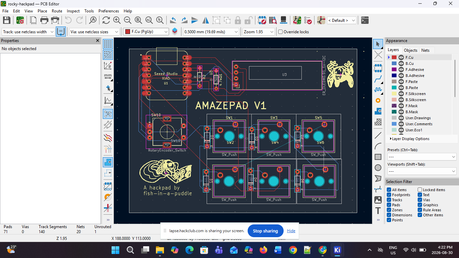Zoom in using the magnifier plus icon
The image size is (459, 258).
tap(117, 20)
